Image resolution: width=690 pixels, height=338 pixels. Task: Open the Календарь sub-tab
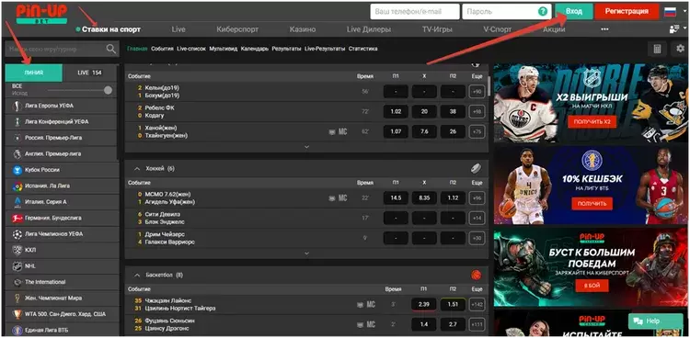click(x=254, y=49)
